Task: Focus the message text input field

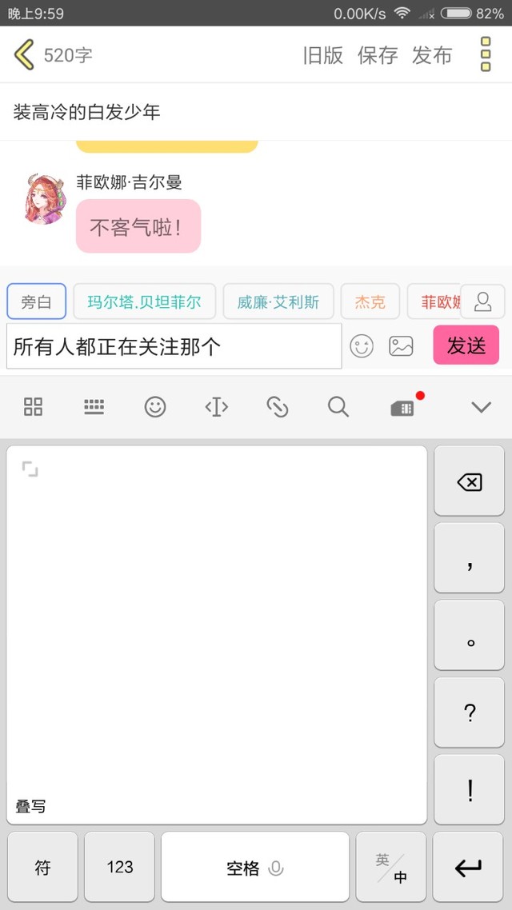Action: click(x=174, y=346)
